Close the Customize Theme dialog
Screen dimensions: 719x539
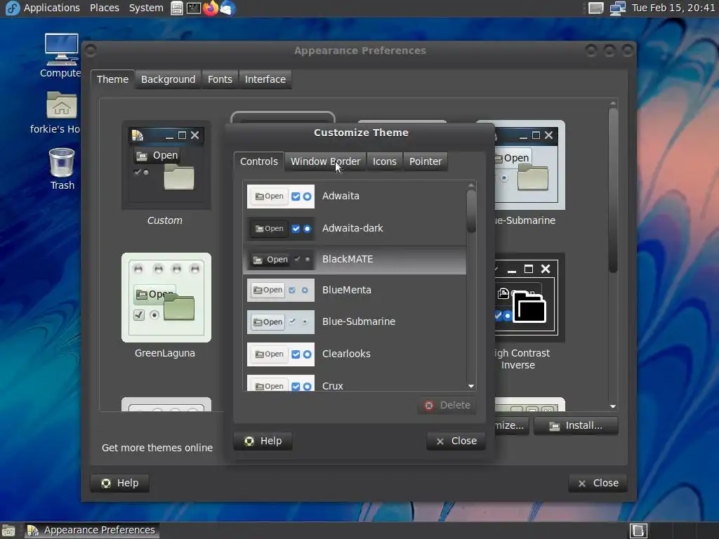[456, 441]
